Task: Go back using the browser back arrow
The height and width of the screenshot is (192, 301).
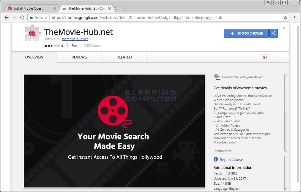Action: 6,18
